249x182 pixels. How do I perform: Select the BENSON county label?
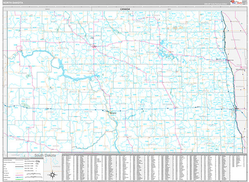tap(150, 52)
